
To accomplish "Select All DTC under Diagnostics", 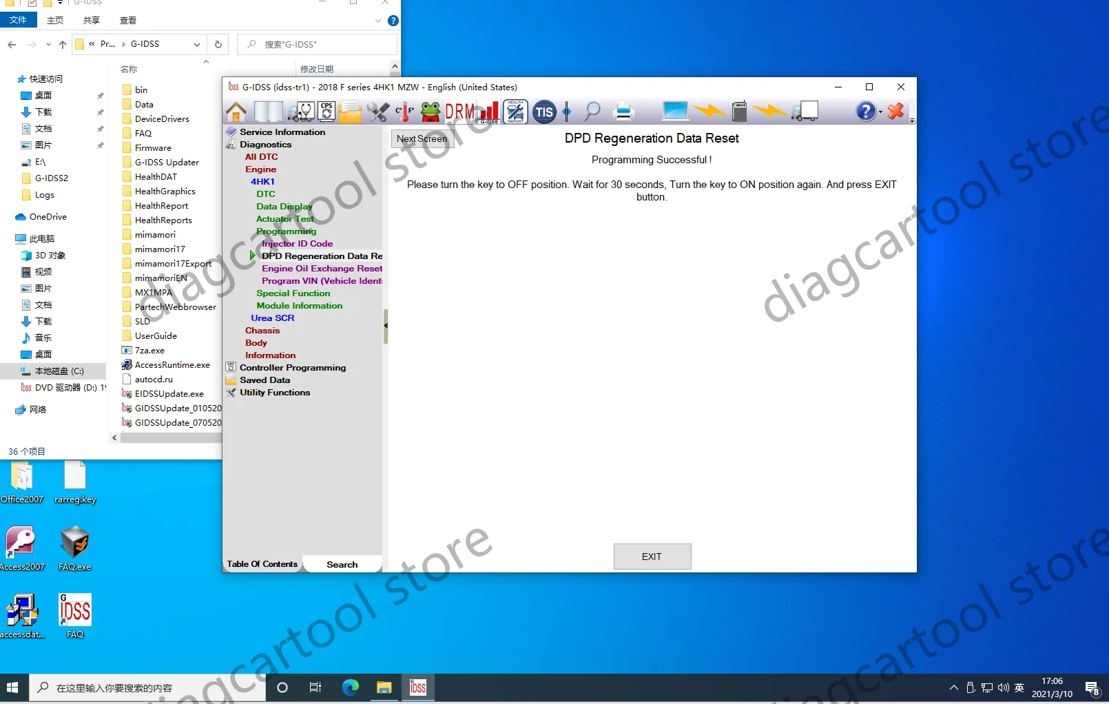I will [261, 157].
